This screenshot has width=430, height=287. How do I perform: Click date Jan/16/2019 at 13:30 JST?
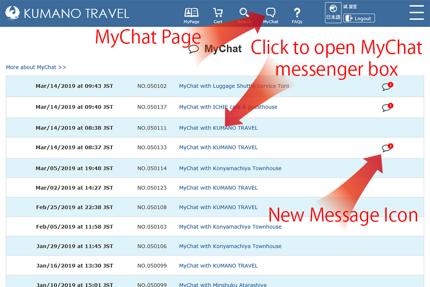[x=75, y=266]
